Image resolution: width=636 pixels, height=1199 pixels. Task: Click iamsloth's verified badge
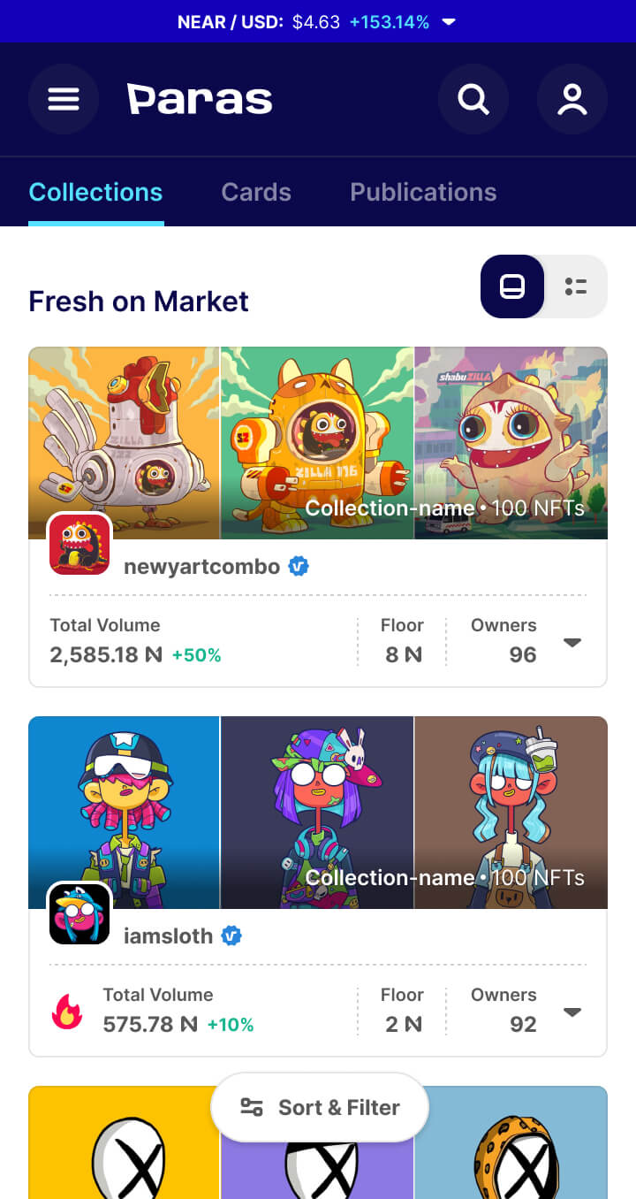(231, 936)
